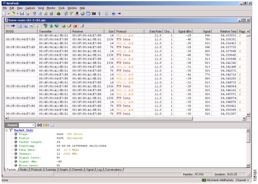Click the New document toolbar icon

(4, 14)
